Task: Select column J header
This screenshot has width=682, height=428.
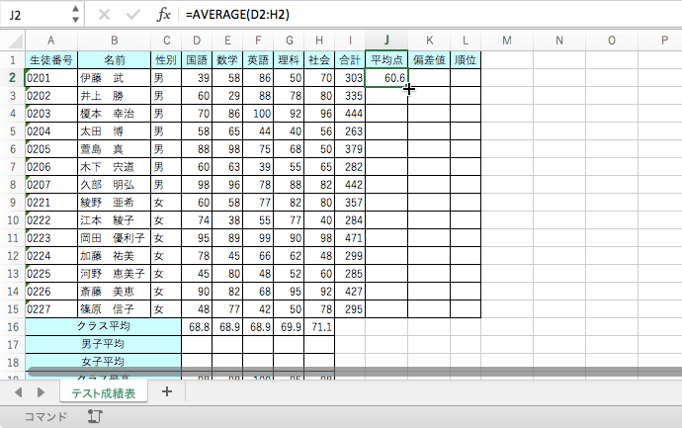Action: pos(386,41)
